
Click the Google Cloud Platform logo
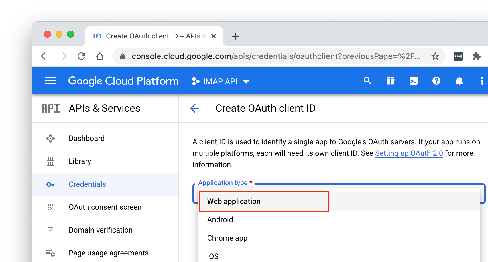click(x=123, y=81)
